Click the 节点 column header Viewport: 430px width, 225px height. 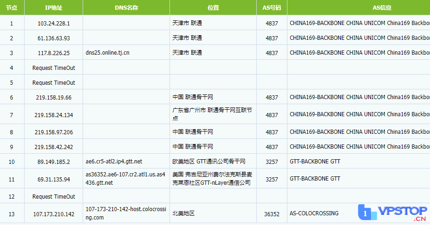click(x=12, y=8)
